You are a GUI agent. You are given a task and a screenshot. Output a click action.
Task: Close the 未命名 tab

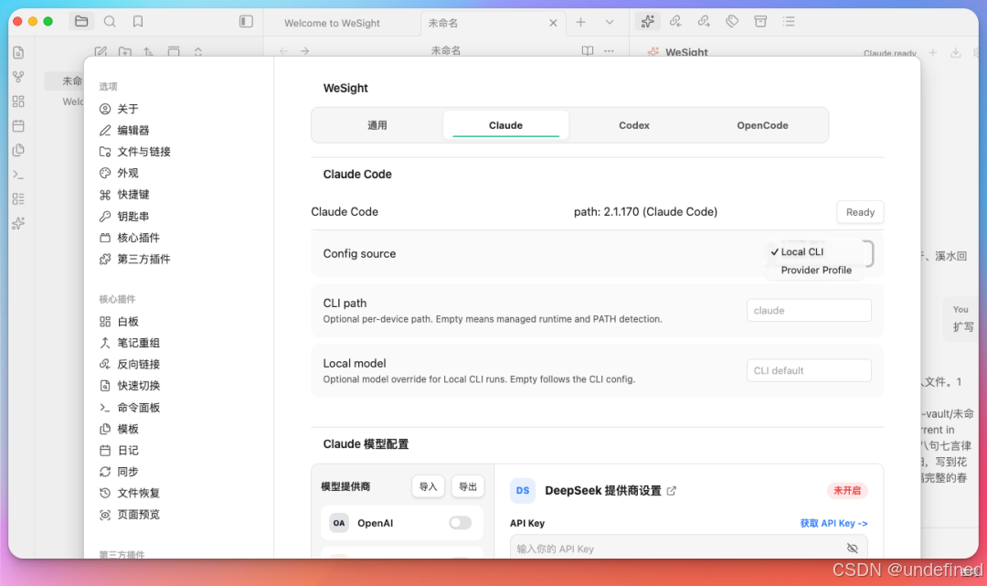[x=553, y=23]
